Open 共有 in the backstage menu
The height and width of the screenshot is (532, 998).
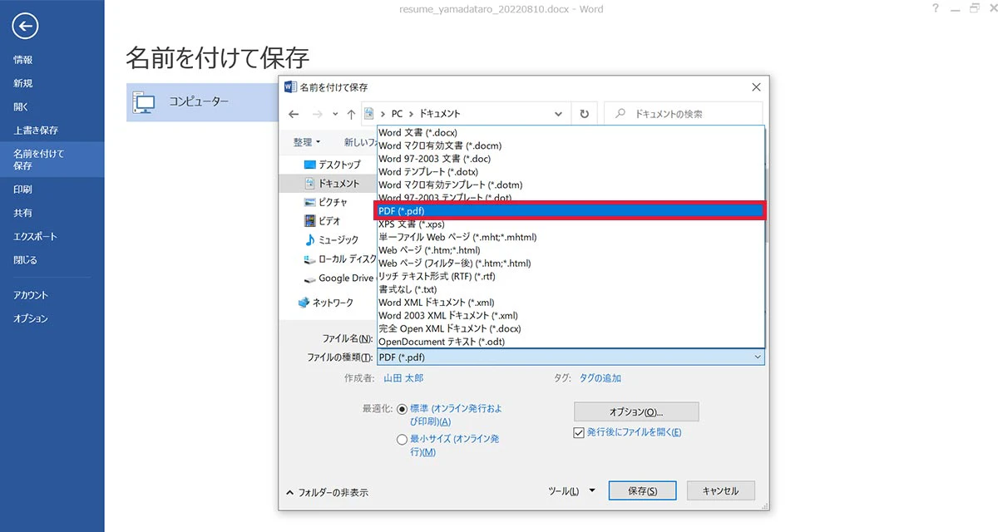coord(23,213)
